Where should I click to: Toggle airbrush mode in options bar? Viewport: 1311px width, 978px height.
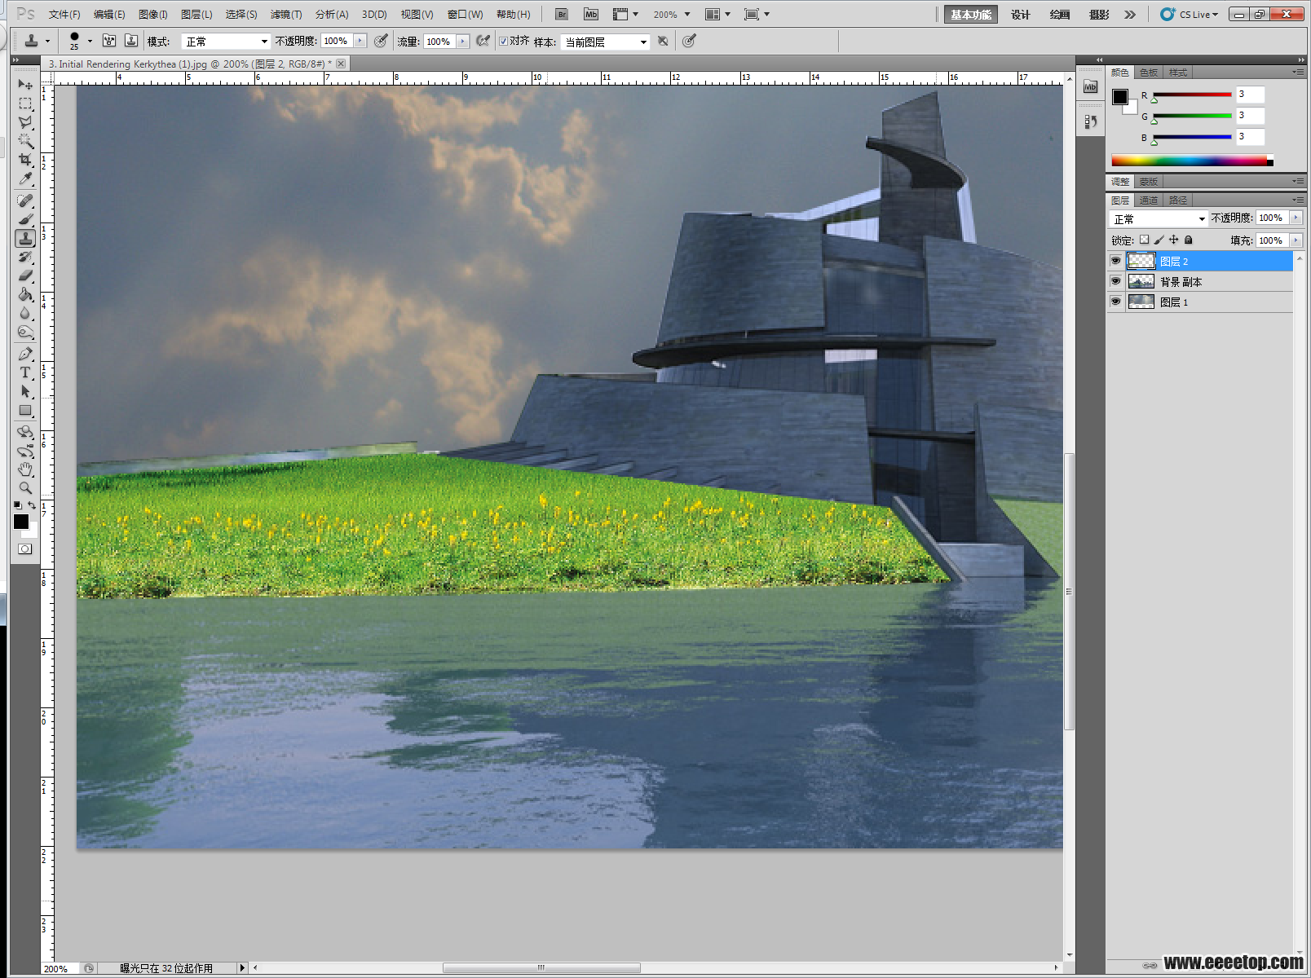[483, 41]
